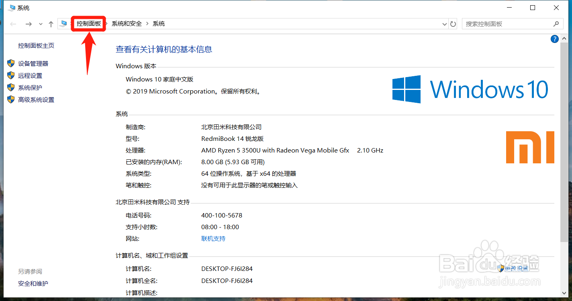Viewport: 572px width, 301px height.
Task: Select 系统和安全 in the address breadcrumb
Action: point(127,24)
